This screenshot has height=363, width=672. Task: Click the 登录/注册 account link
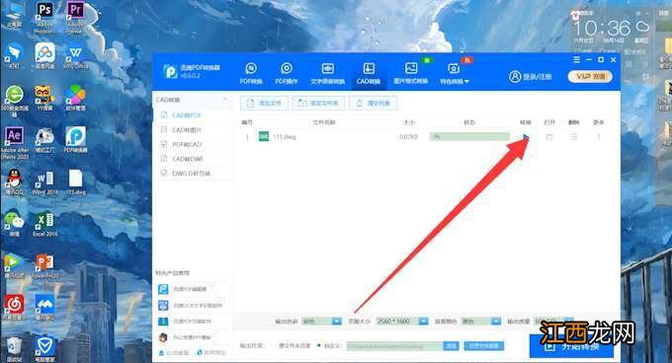pos(530,77)
